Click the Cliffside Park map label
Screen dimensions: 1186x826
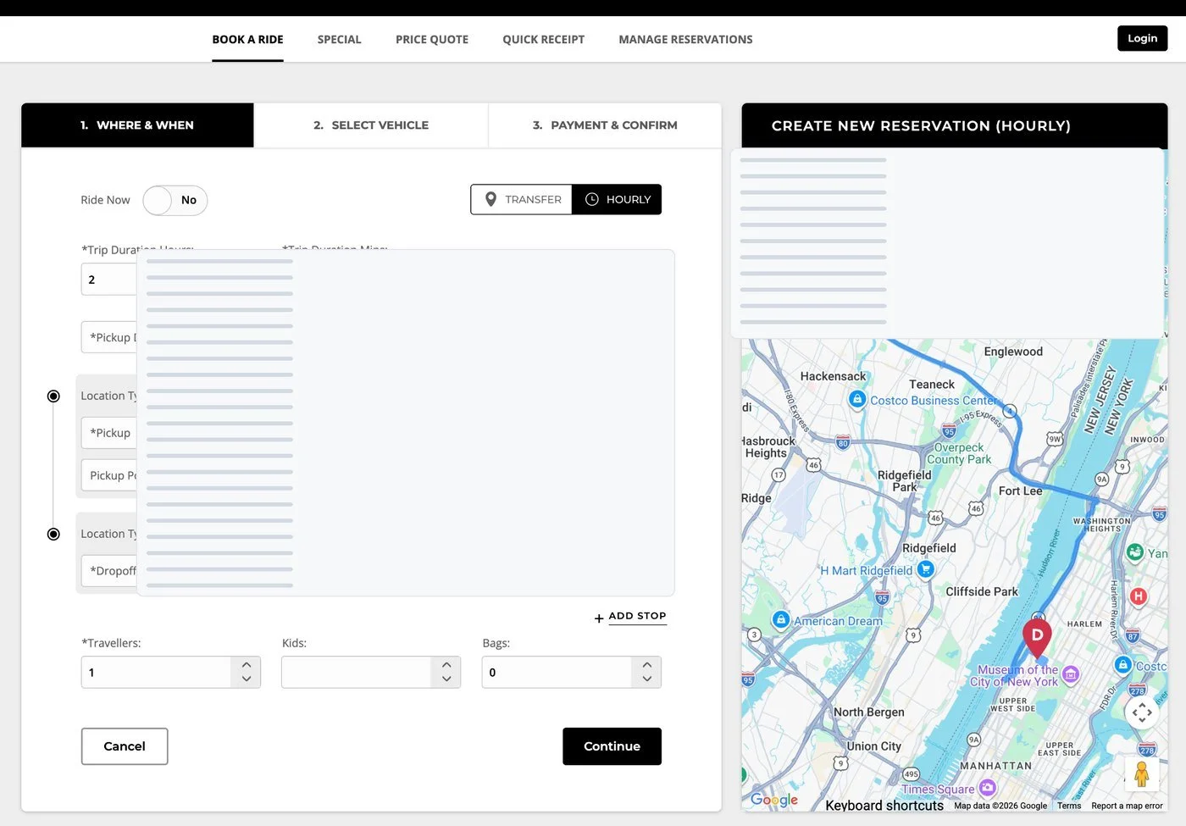[982, 592]
